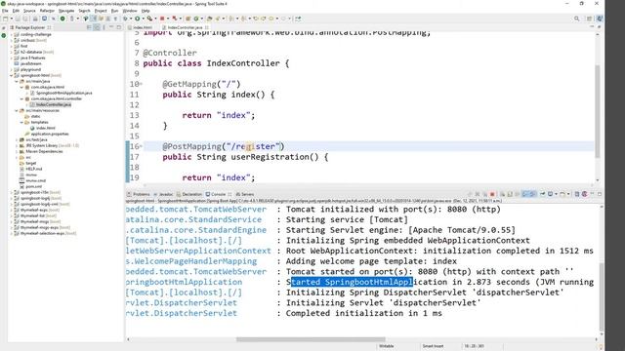This screenshot has height=351, width=625.
Task: Select IndexController.java in Package Explorer
Action: coord(54,104)
